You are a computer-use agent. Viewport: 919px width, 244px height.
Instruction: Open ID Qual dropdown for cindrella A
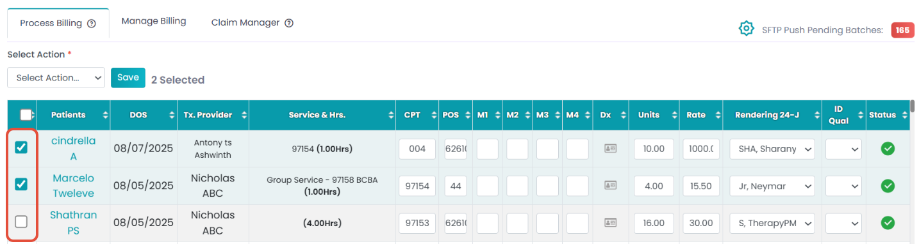click(843, 149)
